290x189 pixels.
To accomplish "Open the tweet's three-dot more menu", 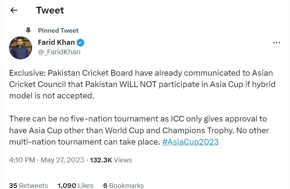I will tap(276, 43).
